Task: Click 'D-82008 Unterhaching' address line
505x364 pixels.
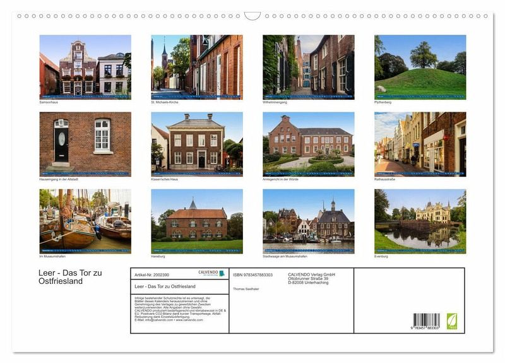Action: pyautogui.click(x=308, y=282)
